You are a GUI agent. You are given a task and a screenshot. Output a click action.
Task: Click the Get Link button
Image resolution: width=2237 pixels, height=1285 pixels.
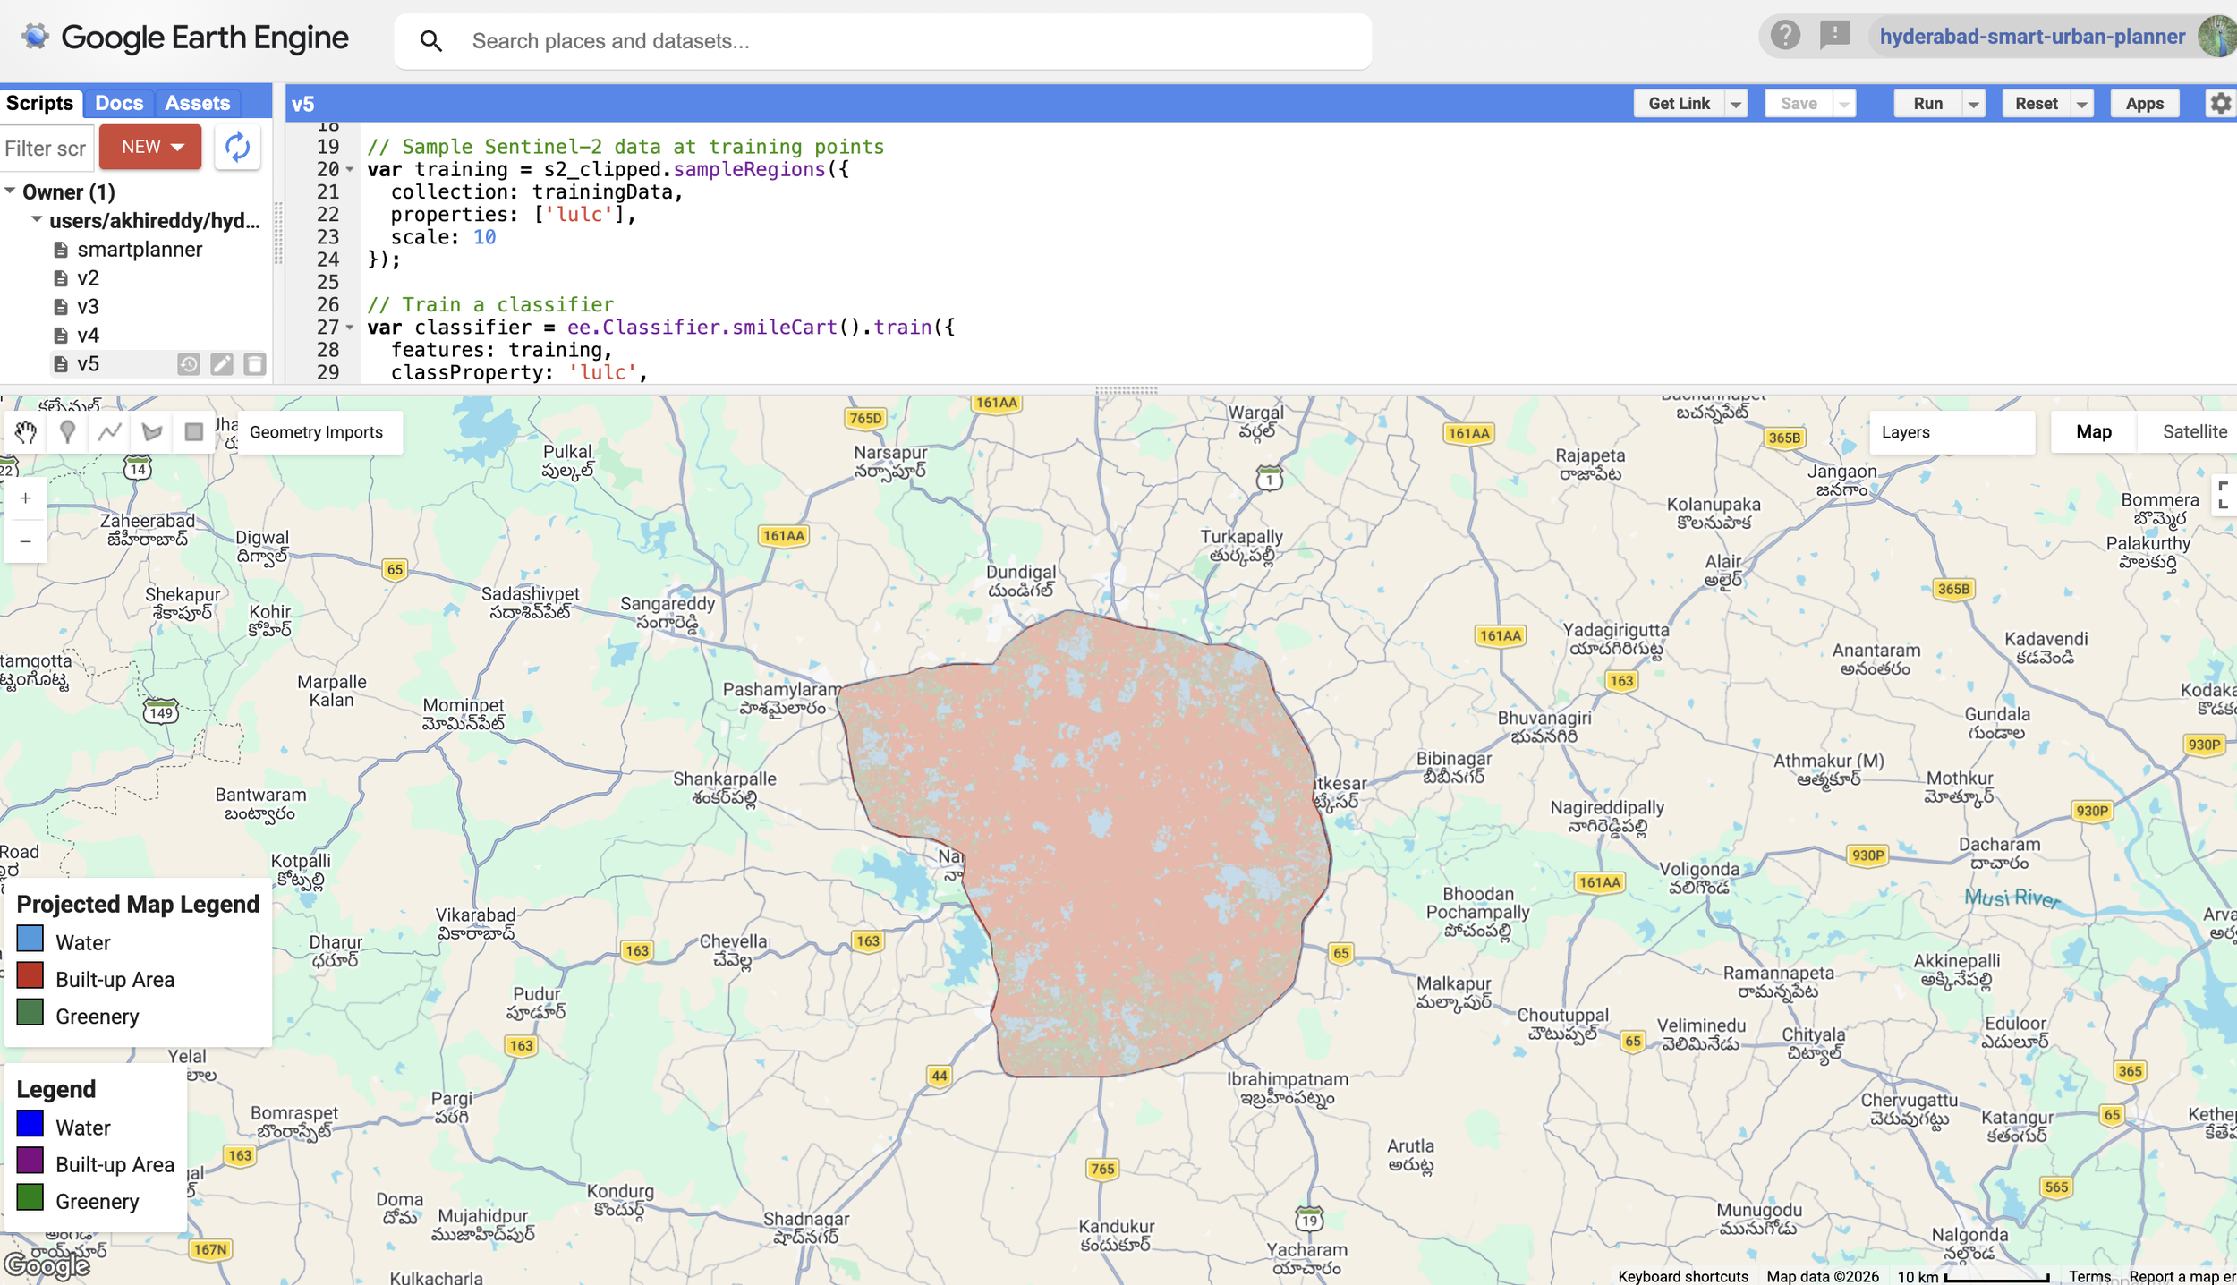coord(1679,104)
